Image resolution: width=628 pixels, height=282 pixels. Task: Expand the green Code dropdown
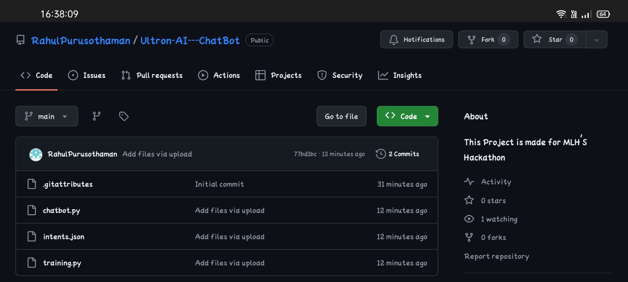point(407,116)
